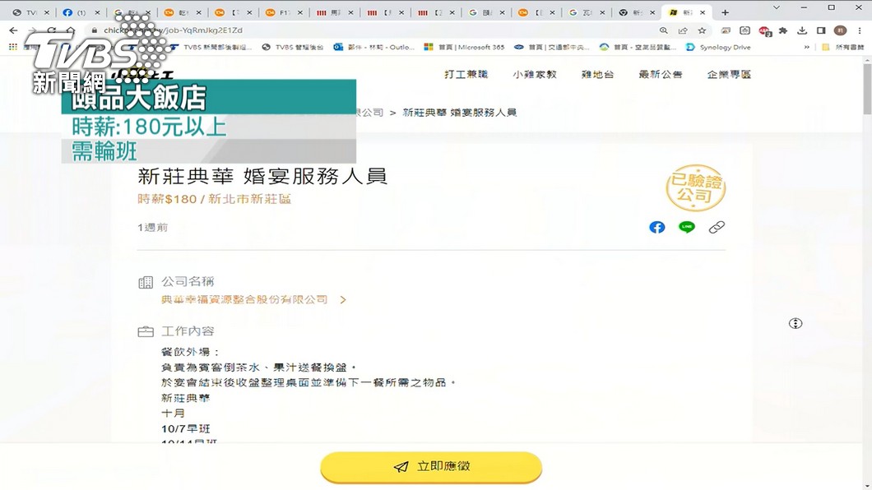Click the first extension icon after the star
The height and width of the screenshot is (490, 872).
726,30
